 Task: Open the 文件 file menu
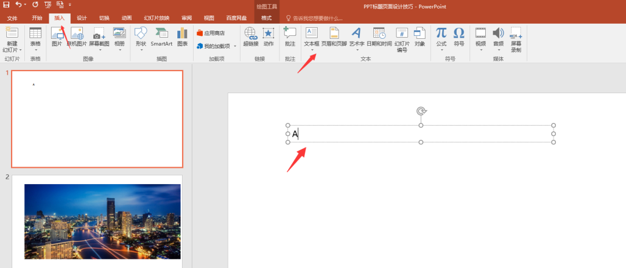[12, 18]
